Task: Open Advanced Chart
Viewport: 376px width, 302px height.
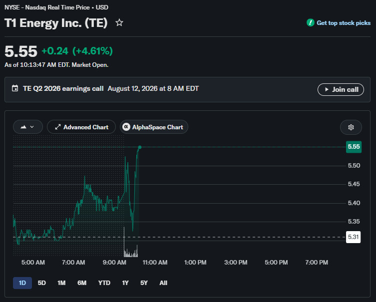Action: [81, 127]
